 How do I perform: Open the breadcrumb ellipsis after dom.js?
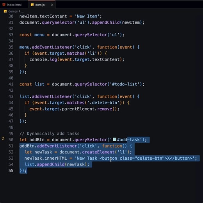23,11
